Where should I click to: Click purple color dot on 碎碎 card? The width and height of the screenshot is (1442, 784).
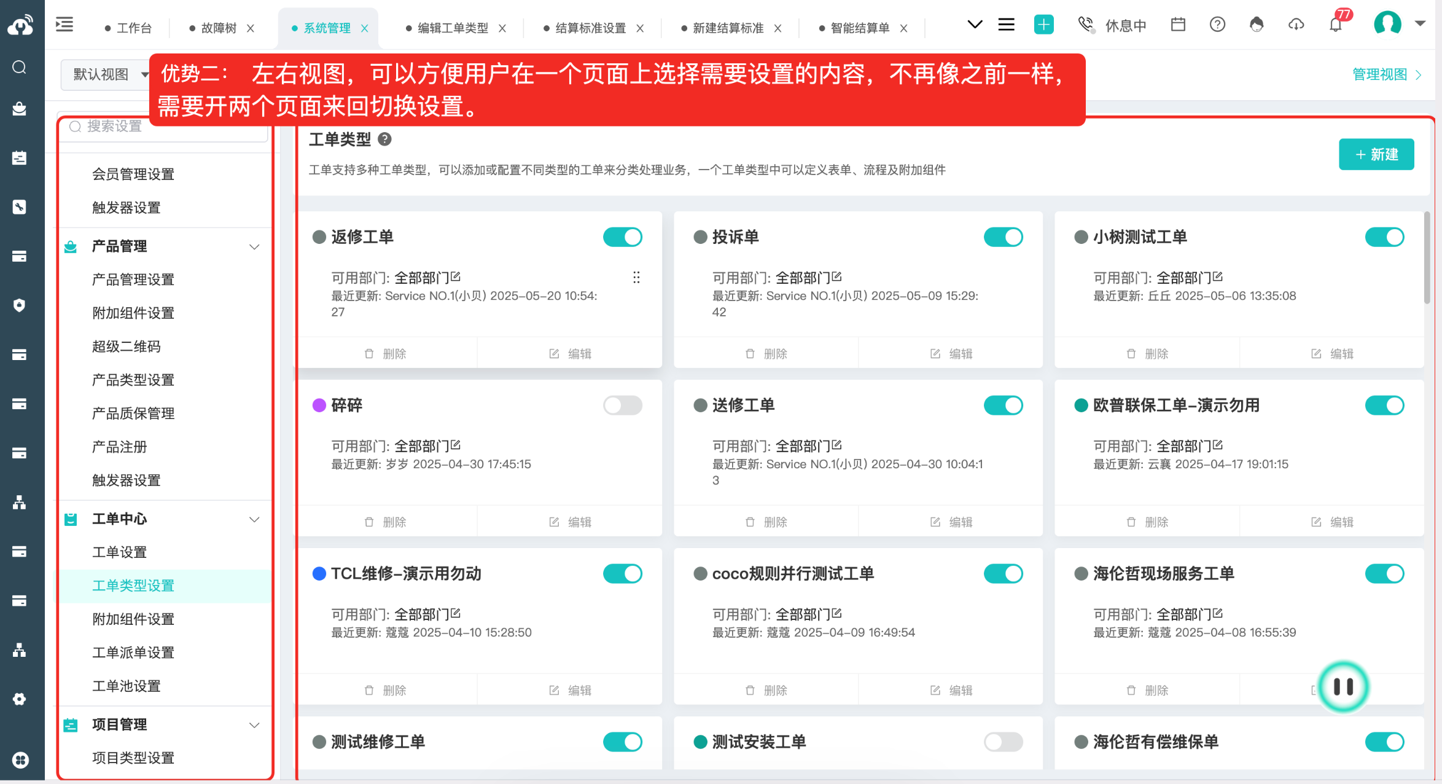click(x=319, y=406)
